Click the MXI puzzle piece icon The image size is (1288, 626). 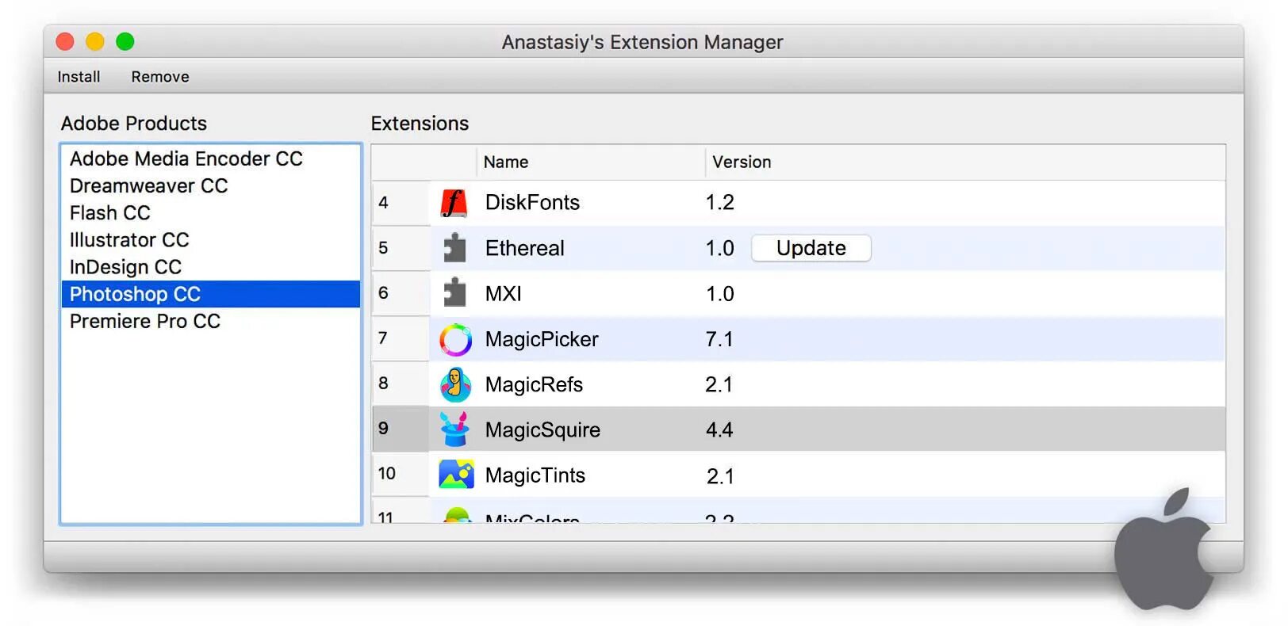click(x=454, y=293)
